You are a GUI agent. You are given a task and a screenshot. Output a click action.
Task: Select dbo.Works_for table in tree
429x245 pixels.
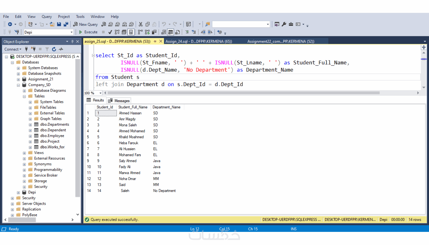click(52, 147)
